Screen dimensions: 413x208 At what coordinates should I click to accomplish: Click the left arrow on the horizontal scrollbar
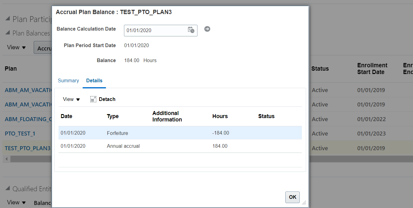7,159
